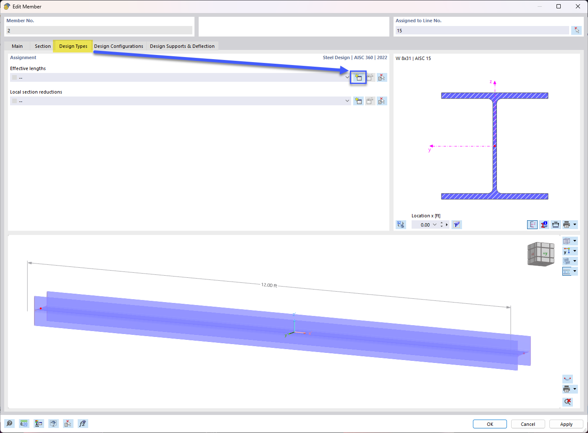
Task: Click the y-axis view direction button
Action: 567,251
